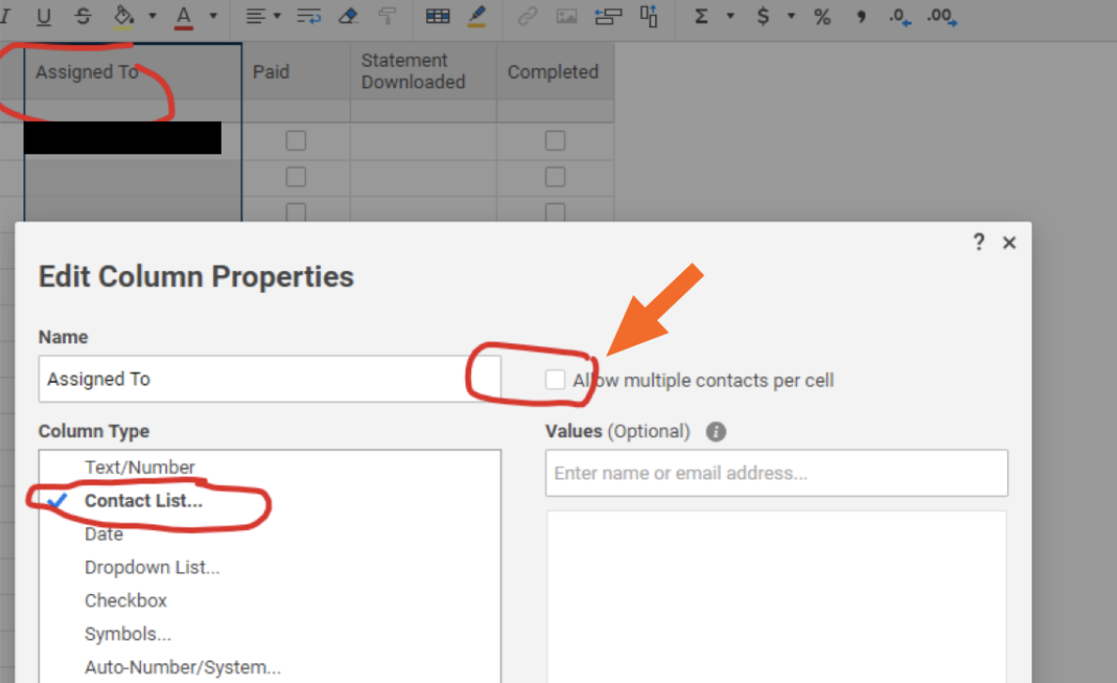Open the fill color dropdown arrow
Viewport: 1117px width, 683px height.
tap(152, 16)
